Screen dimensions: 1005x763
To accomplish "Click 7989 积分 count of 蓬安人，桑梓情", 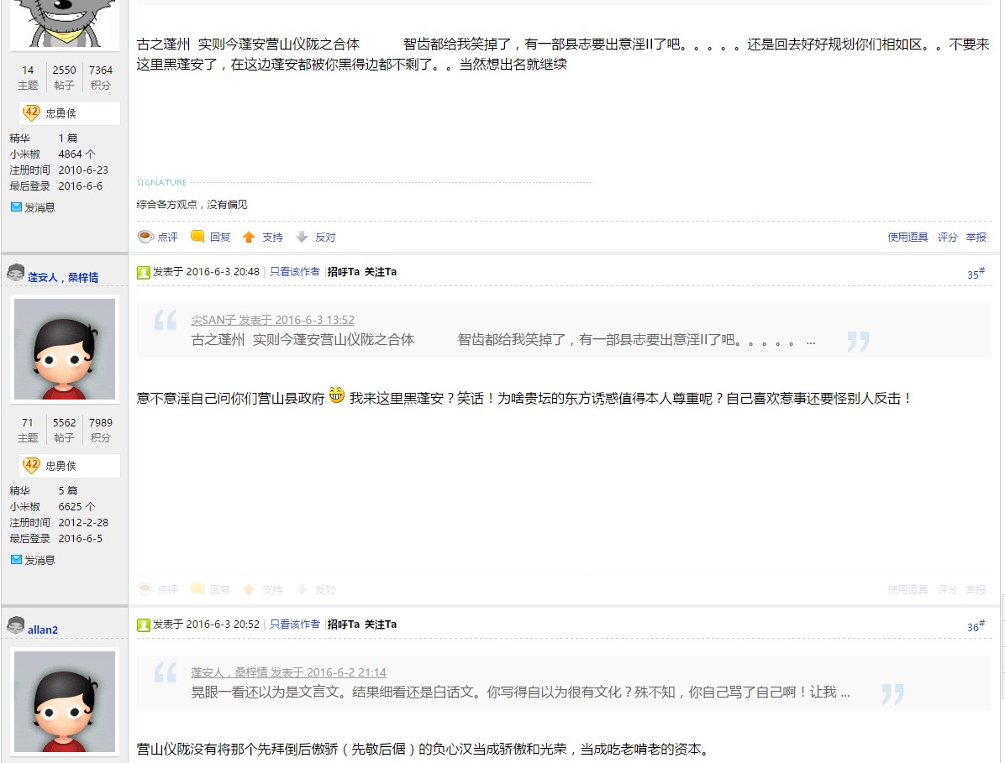I will [101, 430].
